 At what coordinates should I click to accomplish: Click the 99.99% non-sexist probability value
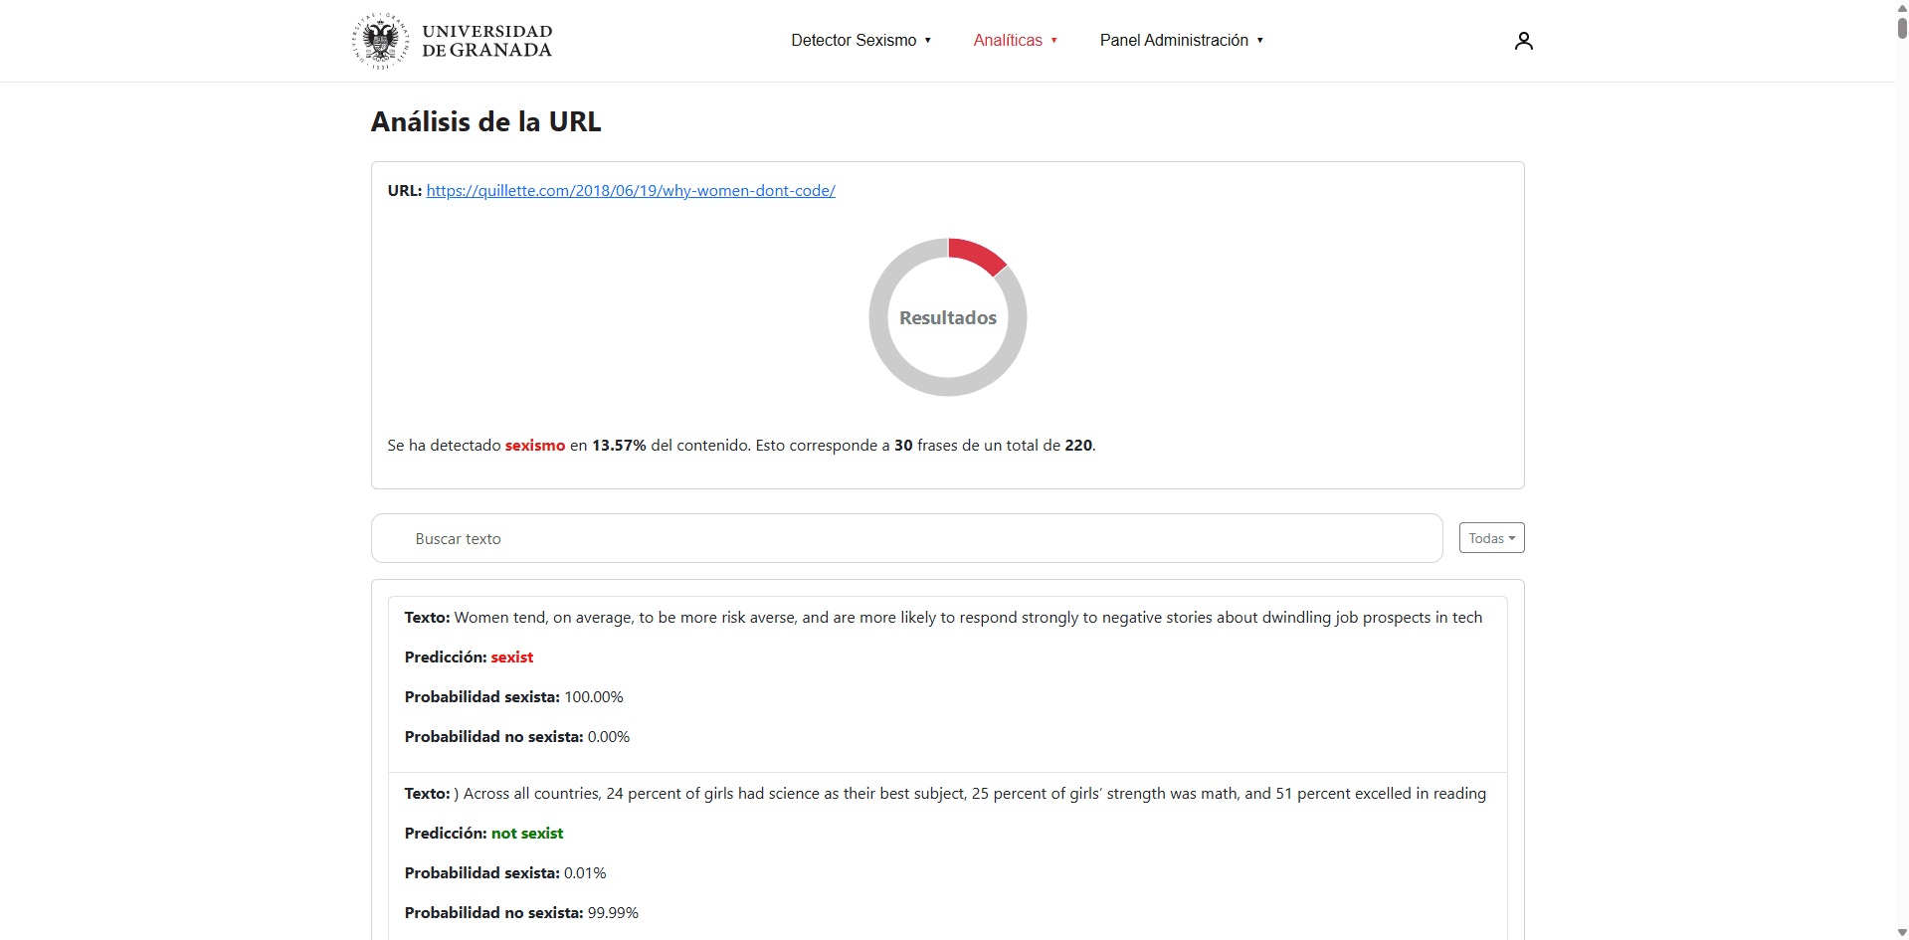613,912
